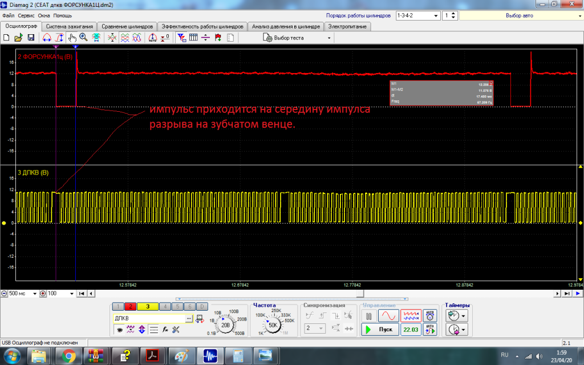Toggle the filter funnel icon in toolbar
The height and width of the screenshot is (365, 584).
(x=181, y=38)
